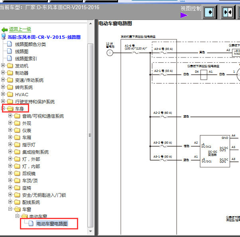Click the collapse-inward arrows view button
The image size is (240, 237).
click(x=228, y=12)
